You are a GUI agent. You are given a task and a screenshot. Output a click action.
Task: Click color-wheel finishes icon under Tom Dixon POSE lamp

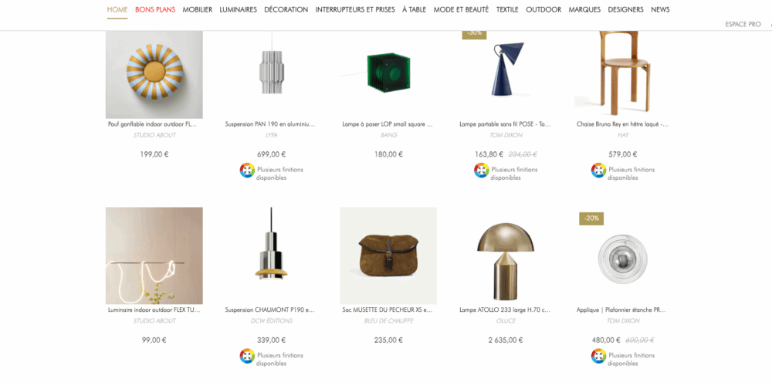[x=482, y=171]
